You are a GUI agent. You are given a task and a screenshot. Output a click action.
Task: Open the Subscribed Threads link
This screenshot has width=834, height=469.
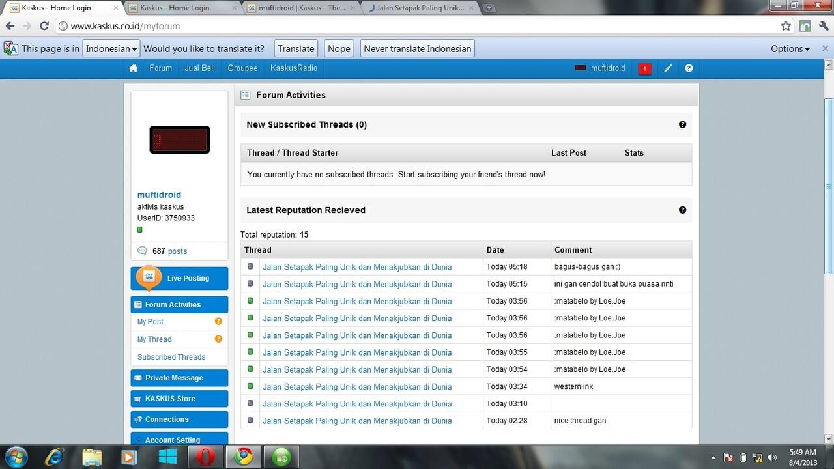(x=171, y=357)
